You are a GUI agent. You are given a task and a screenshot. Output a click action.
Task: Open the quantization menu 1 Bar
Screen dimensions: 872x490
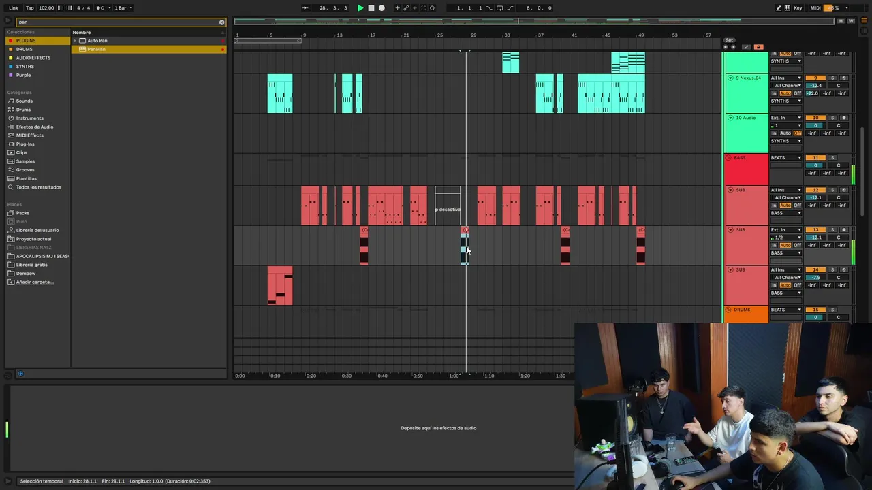pyautogui.click(x=122, y=8)
